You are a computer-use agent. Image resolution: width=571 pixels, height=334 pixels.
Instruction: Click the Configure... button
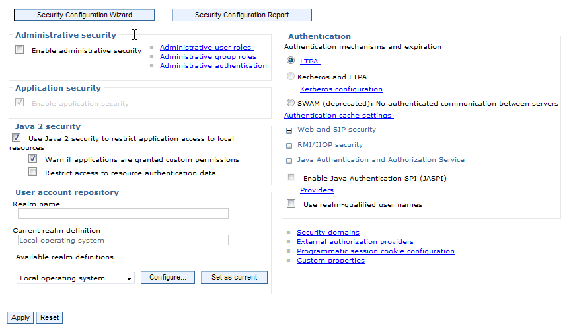coord(167,278)
